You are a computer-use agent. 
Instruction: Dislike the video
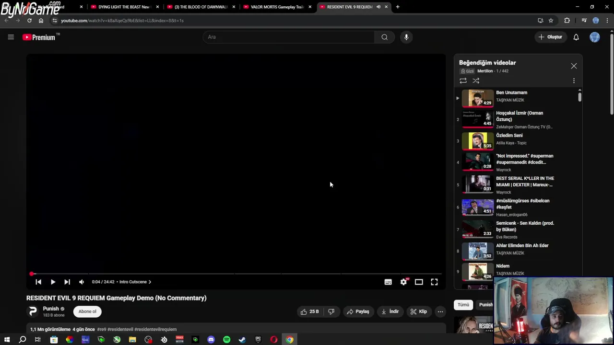331,311
